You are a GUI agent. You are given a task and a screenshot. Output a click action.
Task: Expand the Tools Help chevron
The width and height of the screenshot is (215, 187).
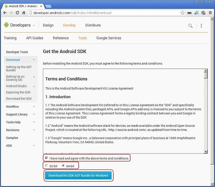point(34,122)
